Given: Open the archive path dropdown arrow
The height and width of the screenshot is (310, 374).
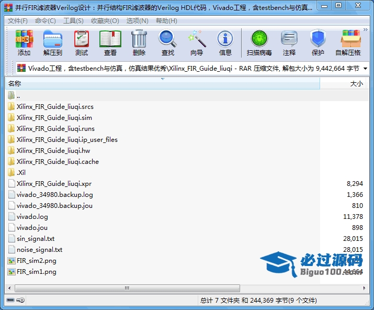Looking at the screenshot, I should point(365,69).
